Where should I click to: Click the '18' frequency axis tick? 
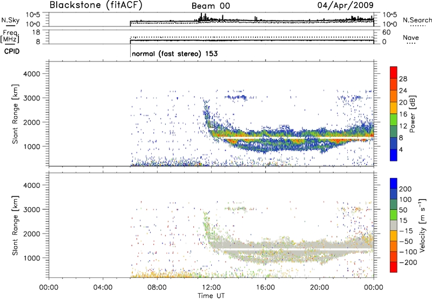click(x=36, y=32)
